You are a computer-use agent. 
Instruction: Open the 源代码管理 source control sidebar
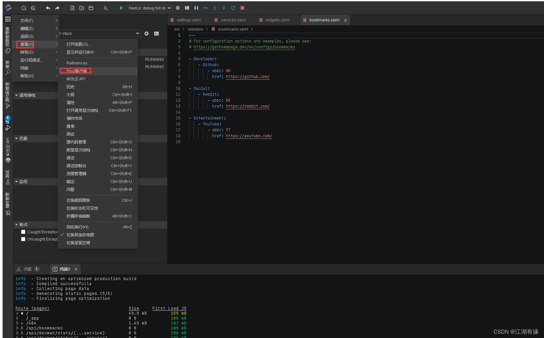(8, 95)
